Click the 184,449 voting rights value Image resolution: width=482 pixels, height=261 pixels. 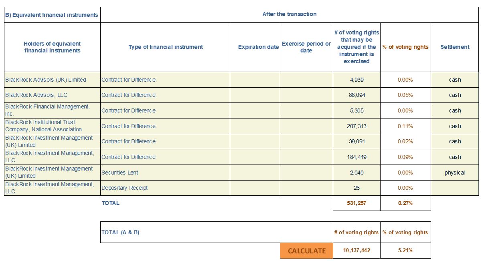[x=356, y=157]
